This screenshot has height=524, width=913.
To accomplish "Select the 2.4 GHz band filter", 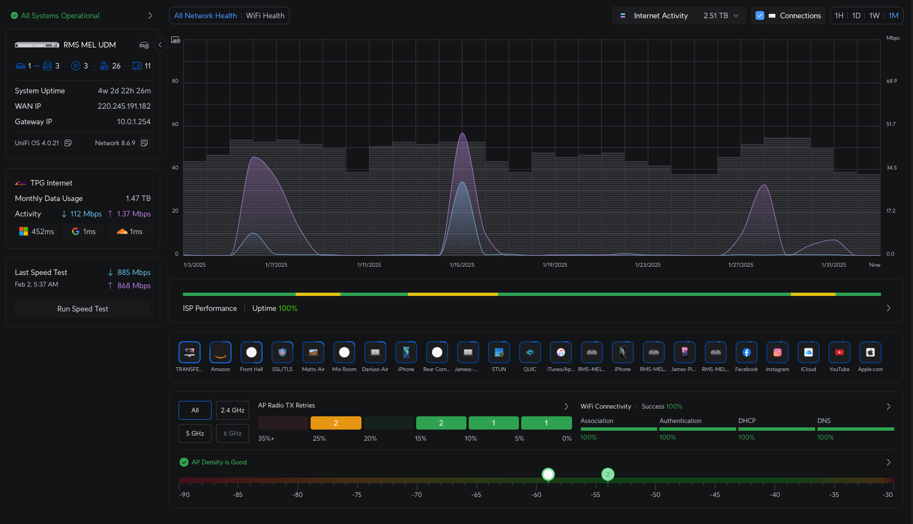I will (233, 410).
